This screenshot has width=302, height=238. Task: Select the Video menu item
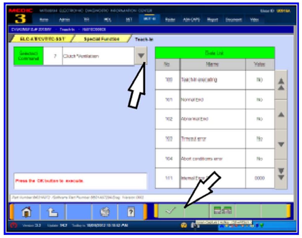pyautogui.click(x=254, y=20)
